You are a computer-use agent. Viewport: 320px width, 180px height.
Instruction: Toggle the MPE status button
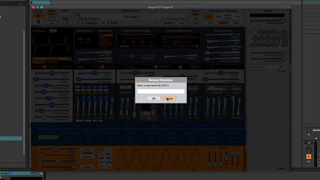tap(195, 14)
